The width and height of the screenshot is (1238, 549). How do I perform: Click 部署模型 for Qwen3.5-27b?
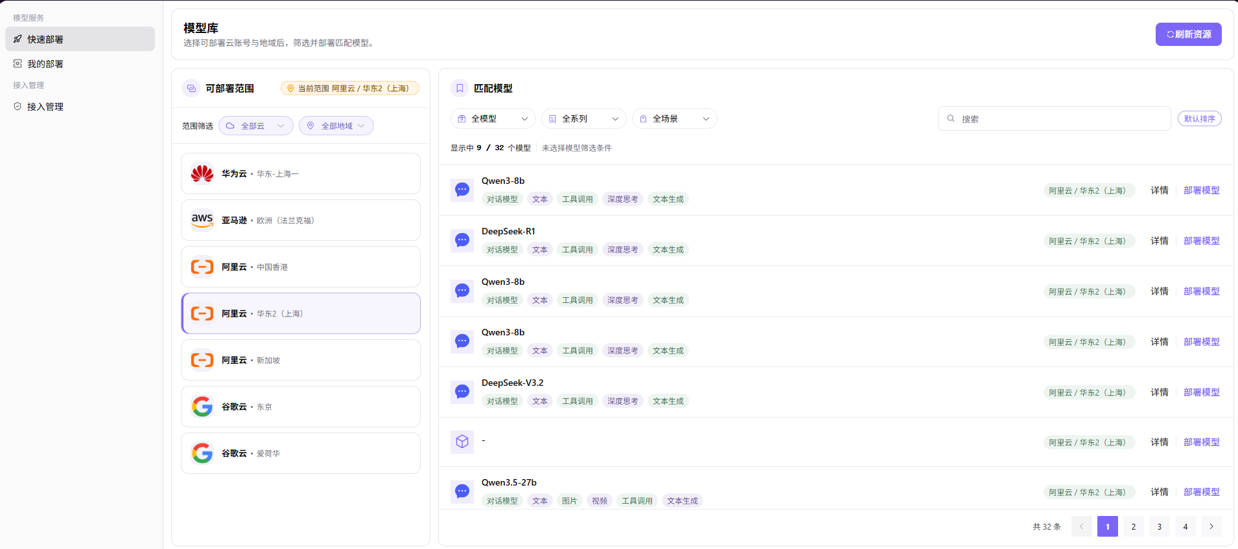pos(1202,492)
